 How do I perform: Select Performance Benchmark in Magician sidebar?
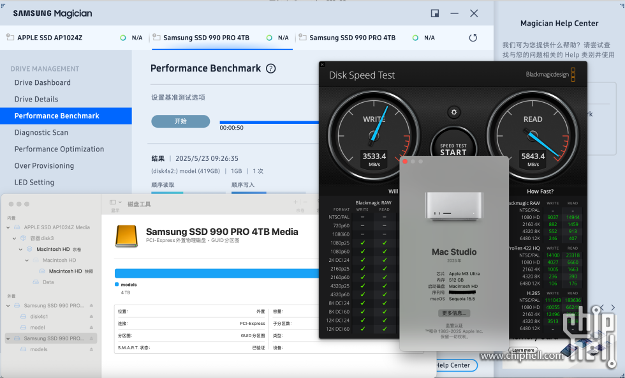(x=66, y=116)
